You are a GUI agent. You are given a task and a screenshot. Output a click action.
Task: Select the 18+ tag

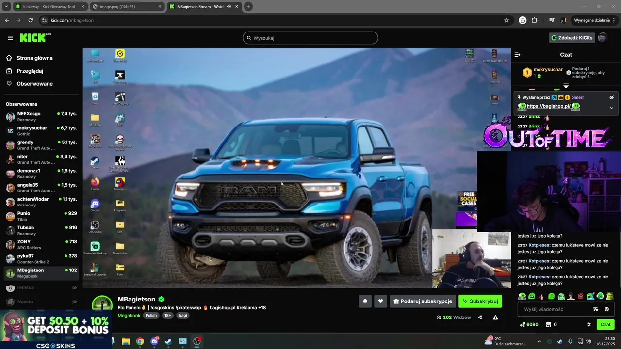point(168,315)
